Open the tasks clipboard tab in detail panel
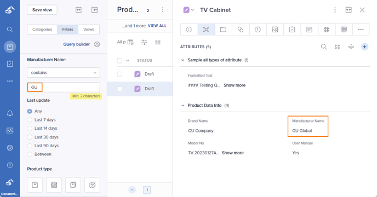 292,30
